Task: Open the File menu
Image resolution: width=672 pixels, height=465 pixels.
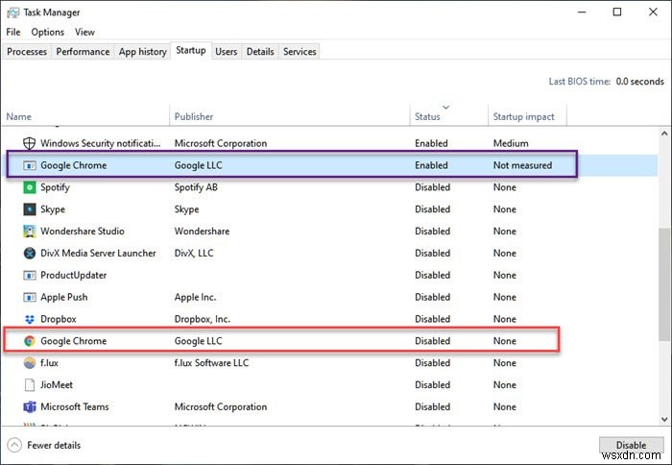Action: 13,32
